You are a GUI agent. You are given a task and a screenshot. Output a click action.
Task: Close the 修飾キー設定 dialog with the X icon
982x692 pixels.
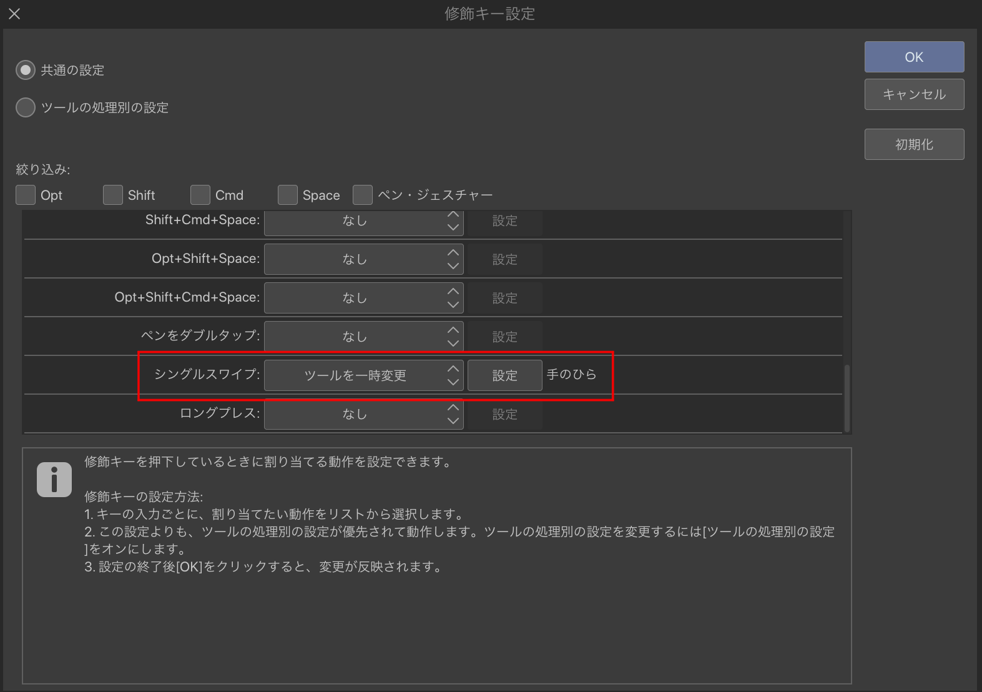pyautogui.click(x=14, y=14)
